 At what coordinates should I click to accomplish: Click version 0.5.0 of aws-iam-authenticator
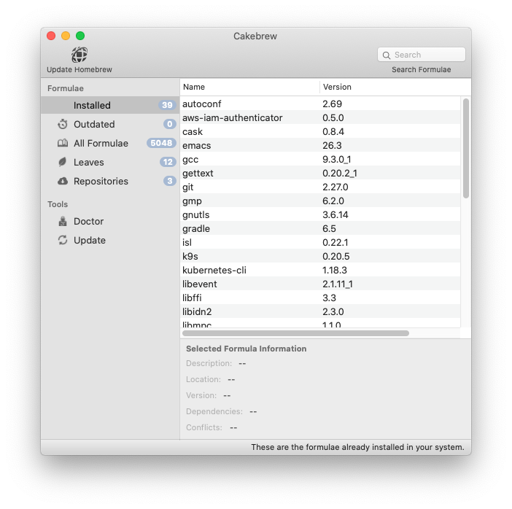point(333,117)
